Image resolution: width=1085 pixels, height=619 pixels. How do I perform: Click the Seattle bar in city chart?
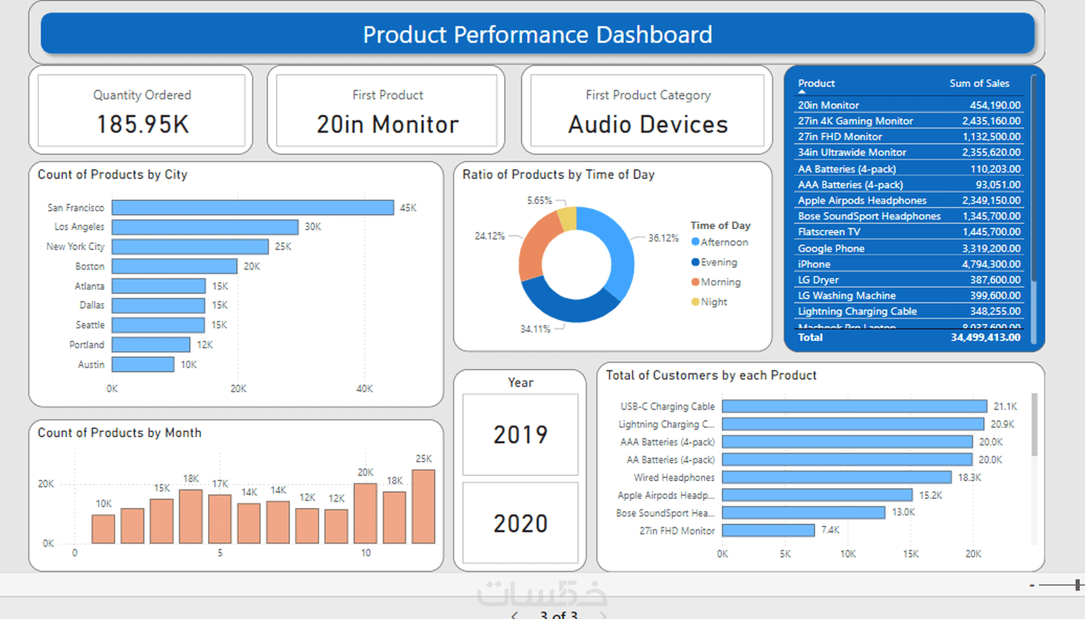click(158, 325)
